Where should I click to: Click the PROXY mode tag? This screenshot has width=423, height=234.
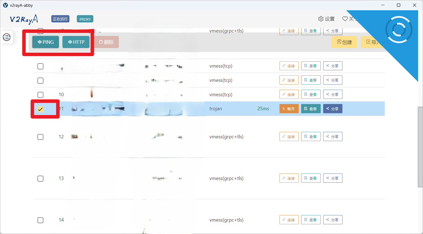(85, 19)
